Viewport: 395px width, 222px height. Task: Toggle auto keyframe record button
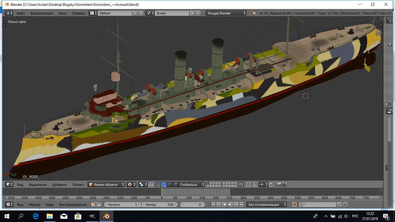coord(294,204)
